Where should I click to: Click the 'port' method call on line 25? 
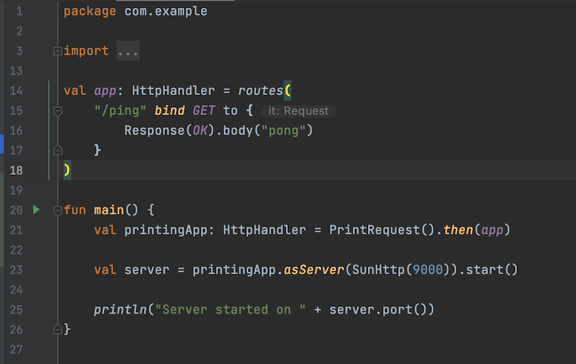[397, 310]
